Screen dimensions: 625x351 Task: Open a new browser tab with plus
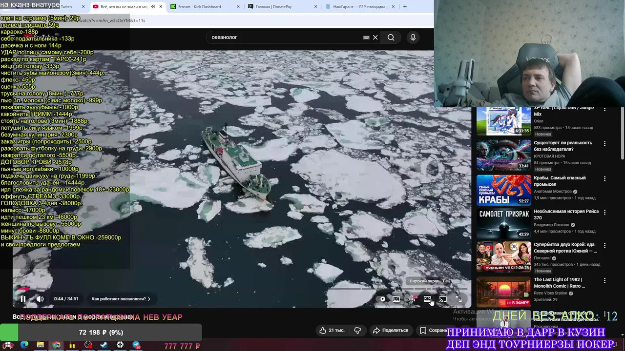(404, 7)
